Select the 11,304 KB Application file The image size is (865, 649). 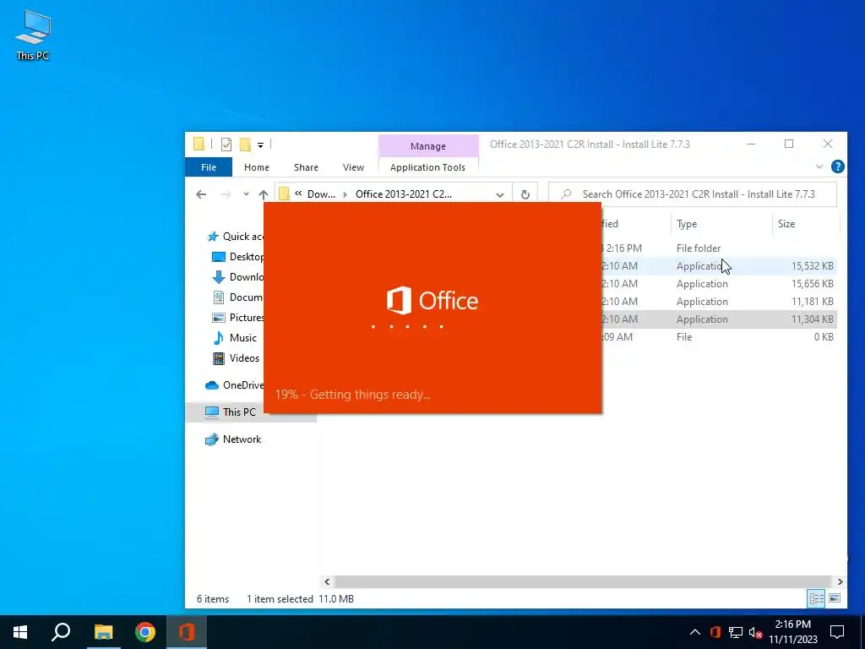point(717,319)
